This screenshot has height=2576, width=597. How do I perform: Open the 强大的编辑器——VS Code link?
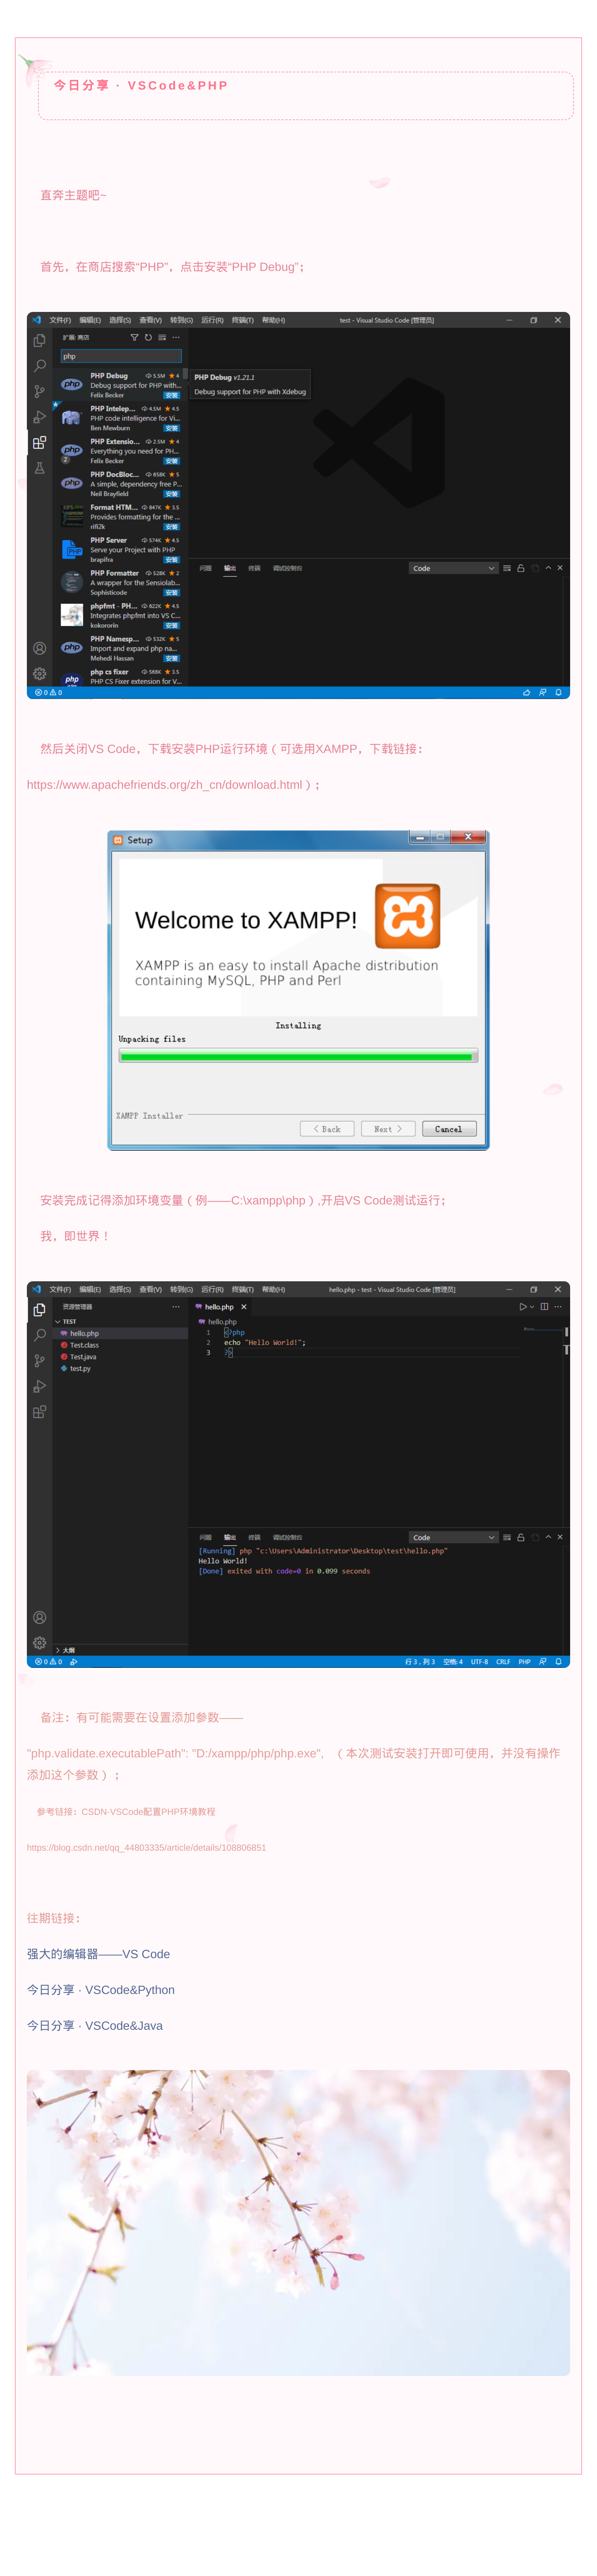[98, 1954]
